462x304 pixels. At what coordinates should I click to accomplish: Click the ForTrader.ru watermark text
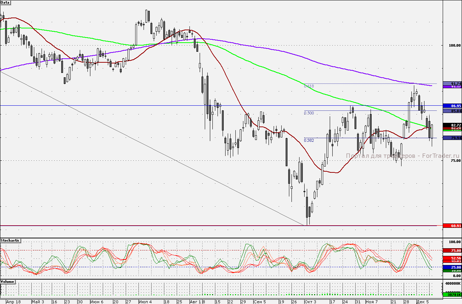(381, 156)
